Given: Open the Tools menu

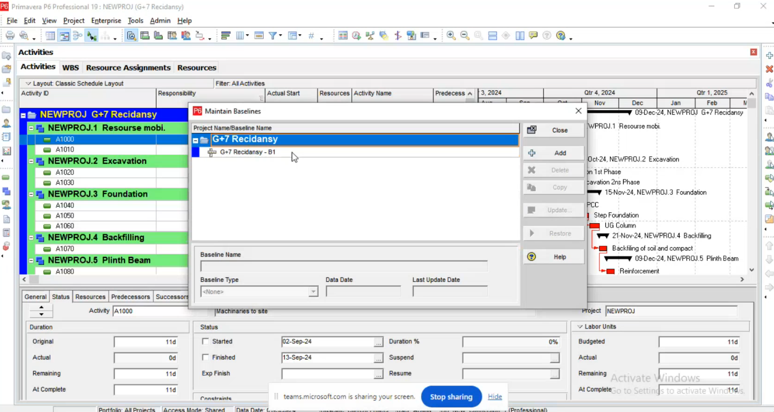Looking at the screenshot, I should tap(135, 20).
